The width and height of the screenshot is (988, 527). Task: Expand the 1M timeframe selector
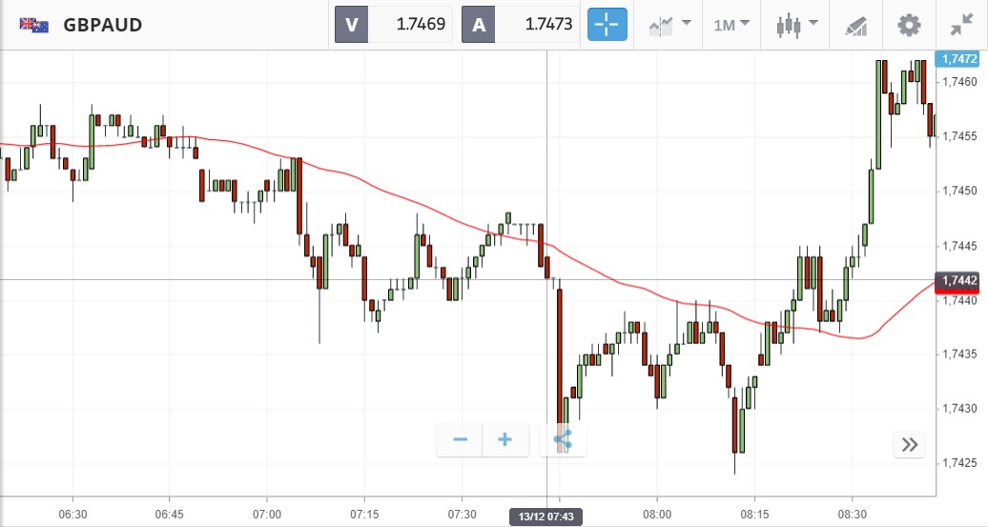731,25
